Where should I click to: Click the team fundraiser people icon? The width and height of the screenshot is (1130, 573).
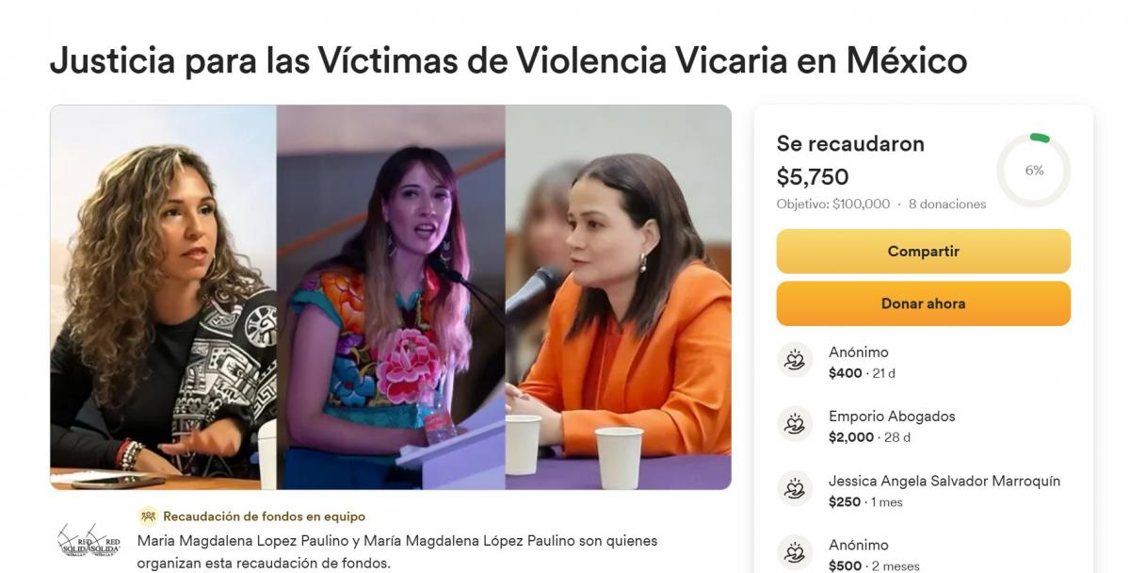tap(148, 516)
